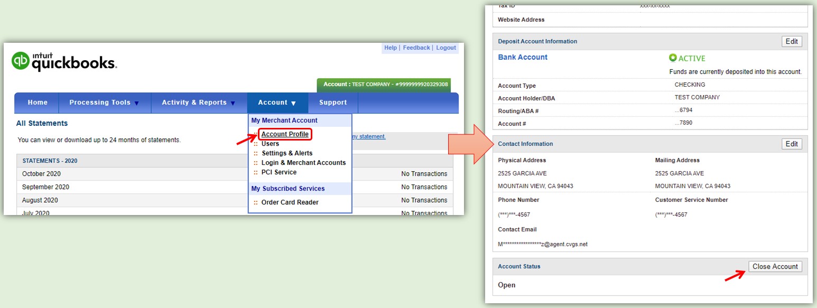This screenshot has height=308, width=817.
Task: Expand the Activity & Reports menu
Action: click(199, 102)
